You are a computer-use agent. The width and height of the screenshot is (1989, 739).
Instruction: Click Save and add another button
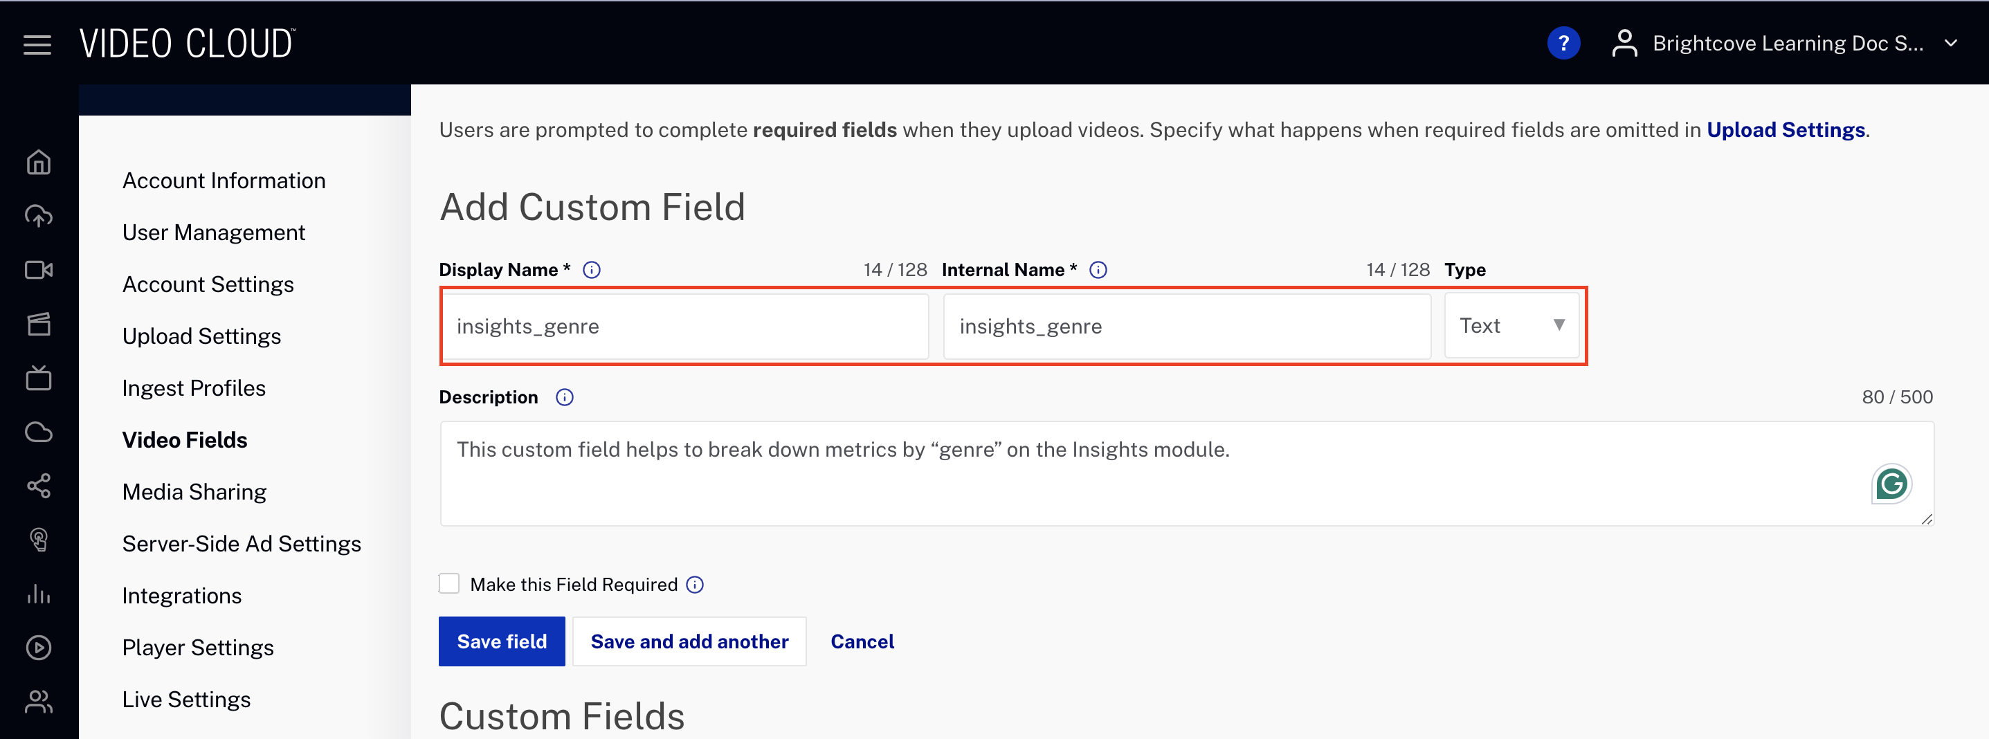(689, 641)
